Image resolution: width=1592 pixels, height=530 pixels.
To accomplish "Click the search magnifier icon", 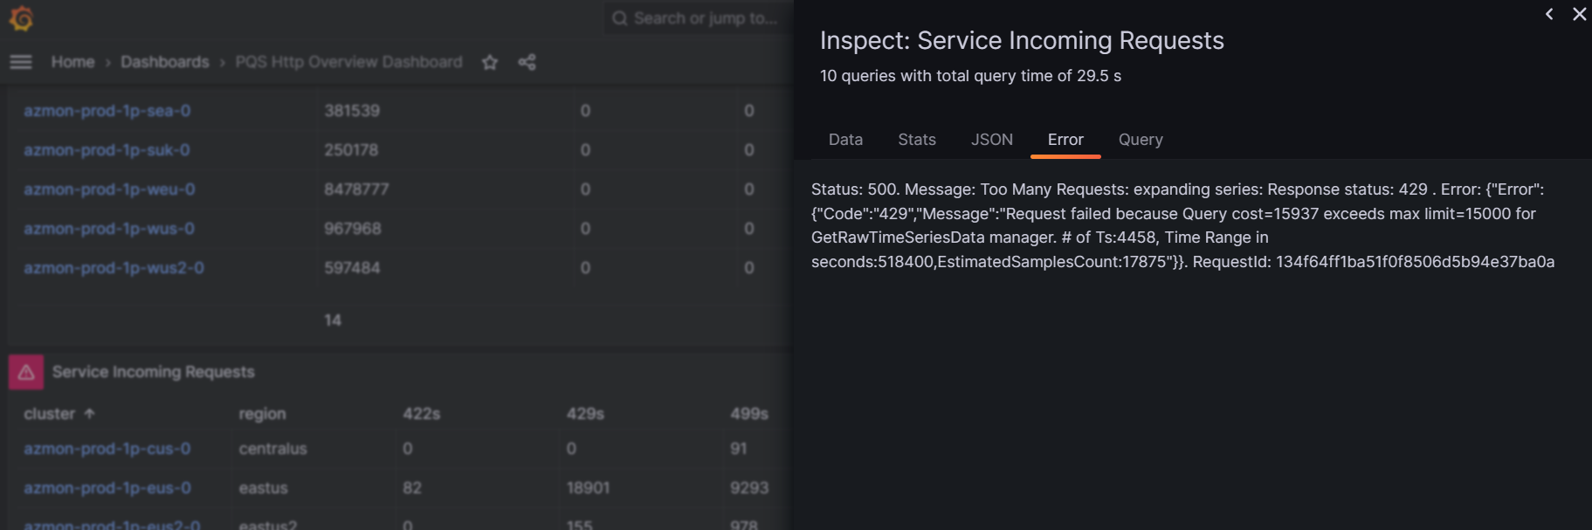I will (x=620, y=17).
